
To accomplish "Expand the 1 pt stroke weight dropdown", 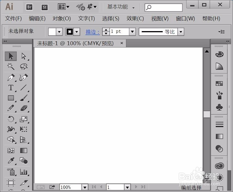I will (132, 32).
